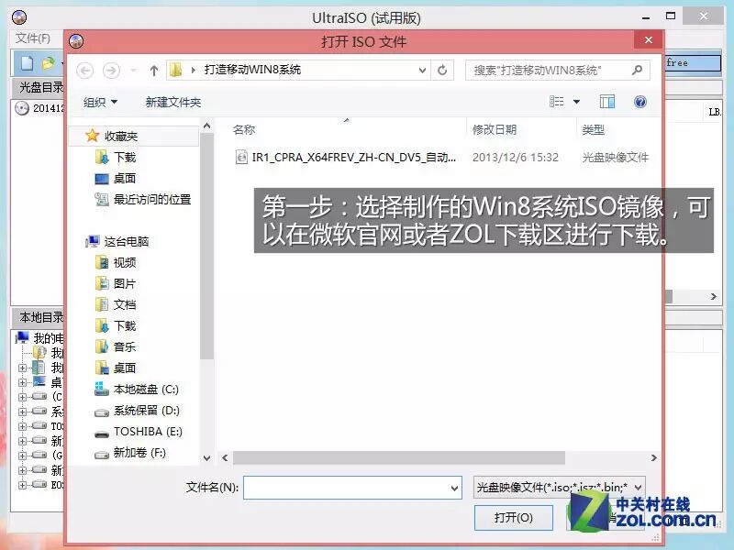Viewport: 734px width, 550px height.
Task: Click the 打开(O) button
Action: tap(514, 517)
